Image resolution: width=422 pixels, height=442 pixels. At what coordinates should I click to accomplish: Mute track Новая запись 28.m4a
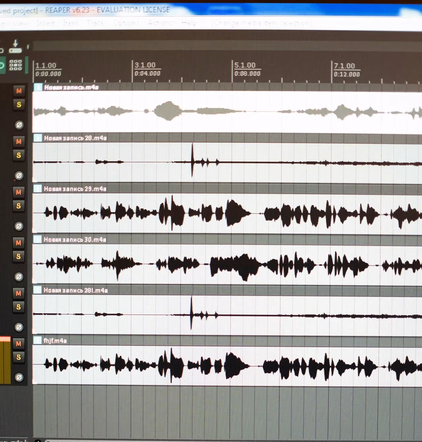click(19, 142)
